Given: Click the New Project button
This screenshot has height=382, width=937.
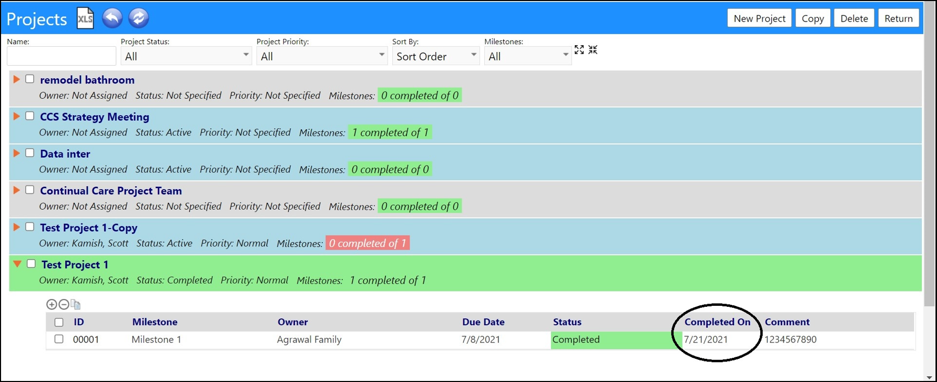Looking at the screenshot, I should tap(759, 18).
